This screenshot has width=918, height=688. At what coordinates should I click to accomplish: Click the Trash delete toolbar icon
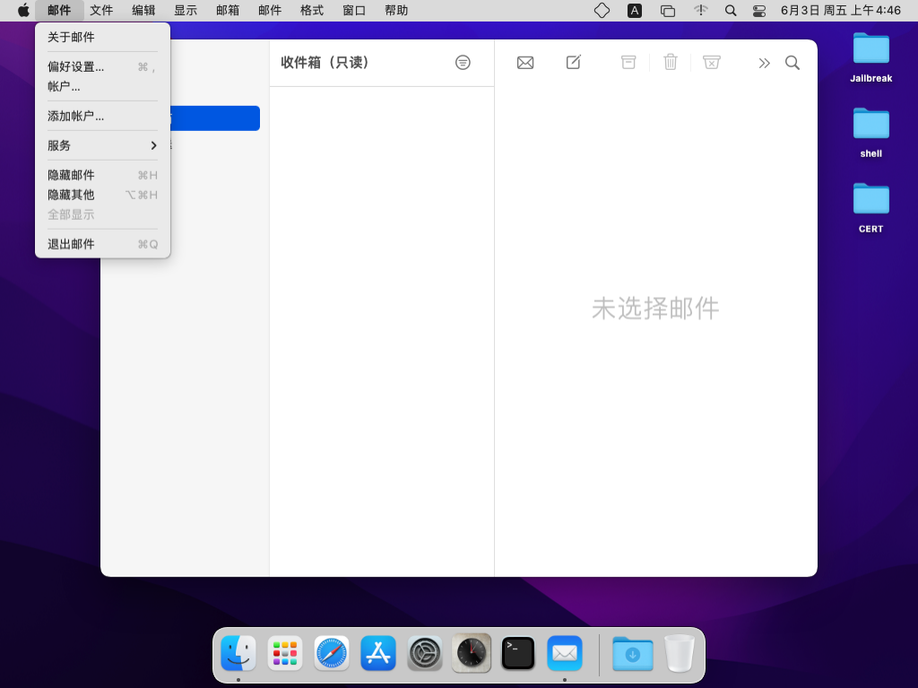pos(671,62)
